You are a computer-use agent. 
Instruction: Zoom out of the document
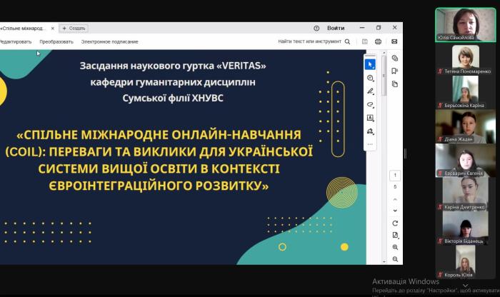pyautogui.click(x=394, y=258)
